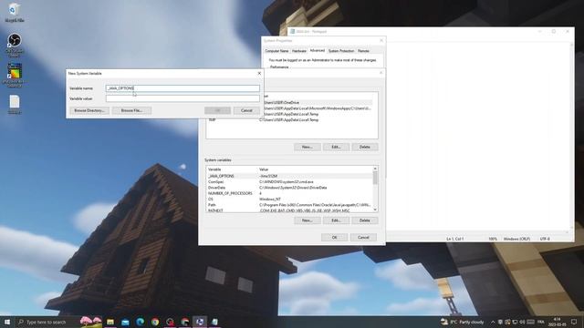Click the Variable name input field
Screen dimensions: 584x328
click(182, 88)
